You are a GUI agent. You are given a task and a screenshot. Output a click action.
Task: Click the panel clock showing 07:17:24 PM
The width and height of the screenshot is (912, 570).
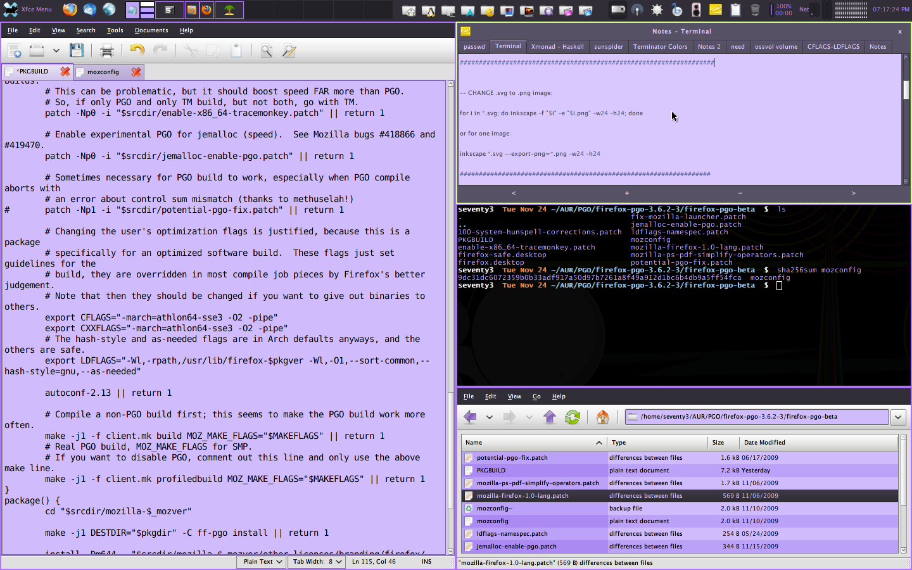tap(890, 9)
